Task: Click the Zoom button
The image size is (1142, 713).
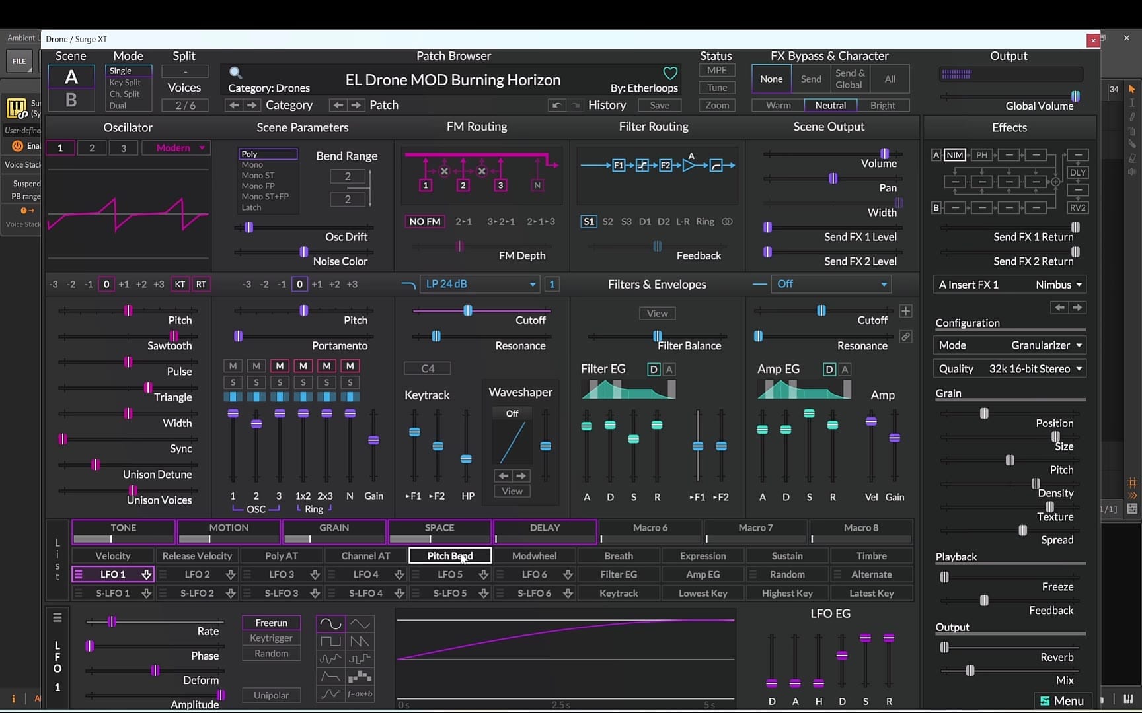Action: click(717, 105)
